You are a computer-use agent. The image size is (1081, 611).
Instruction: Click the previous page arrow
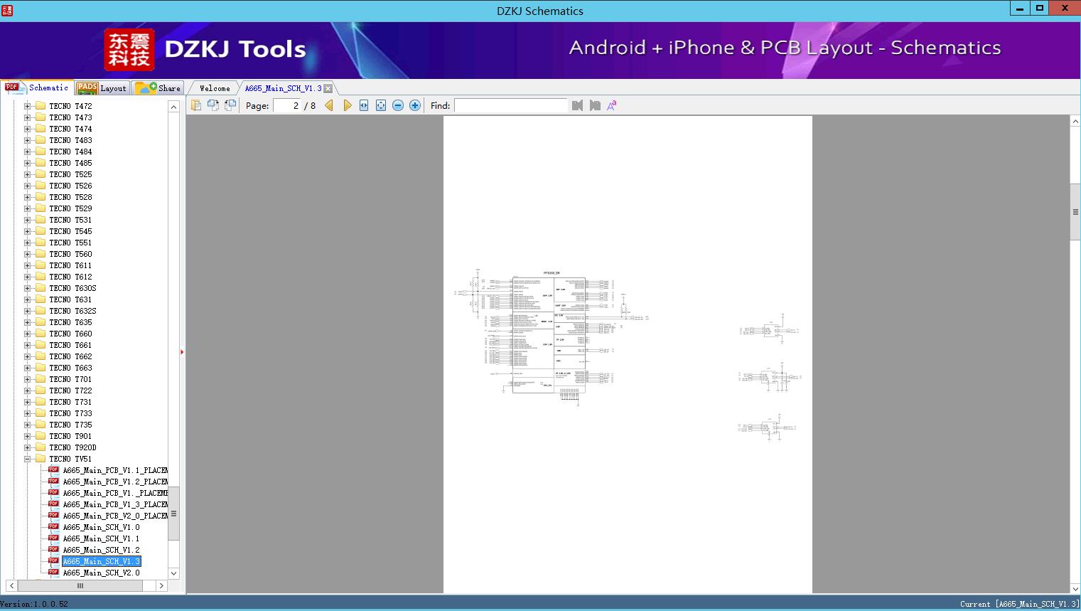click(x=329, y=105)
